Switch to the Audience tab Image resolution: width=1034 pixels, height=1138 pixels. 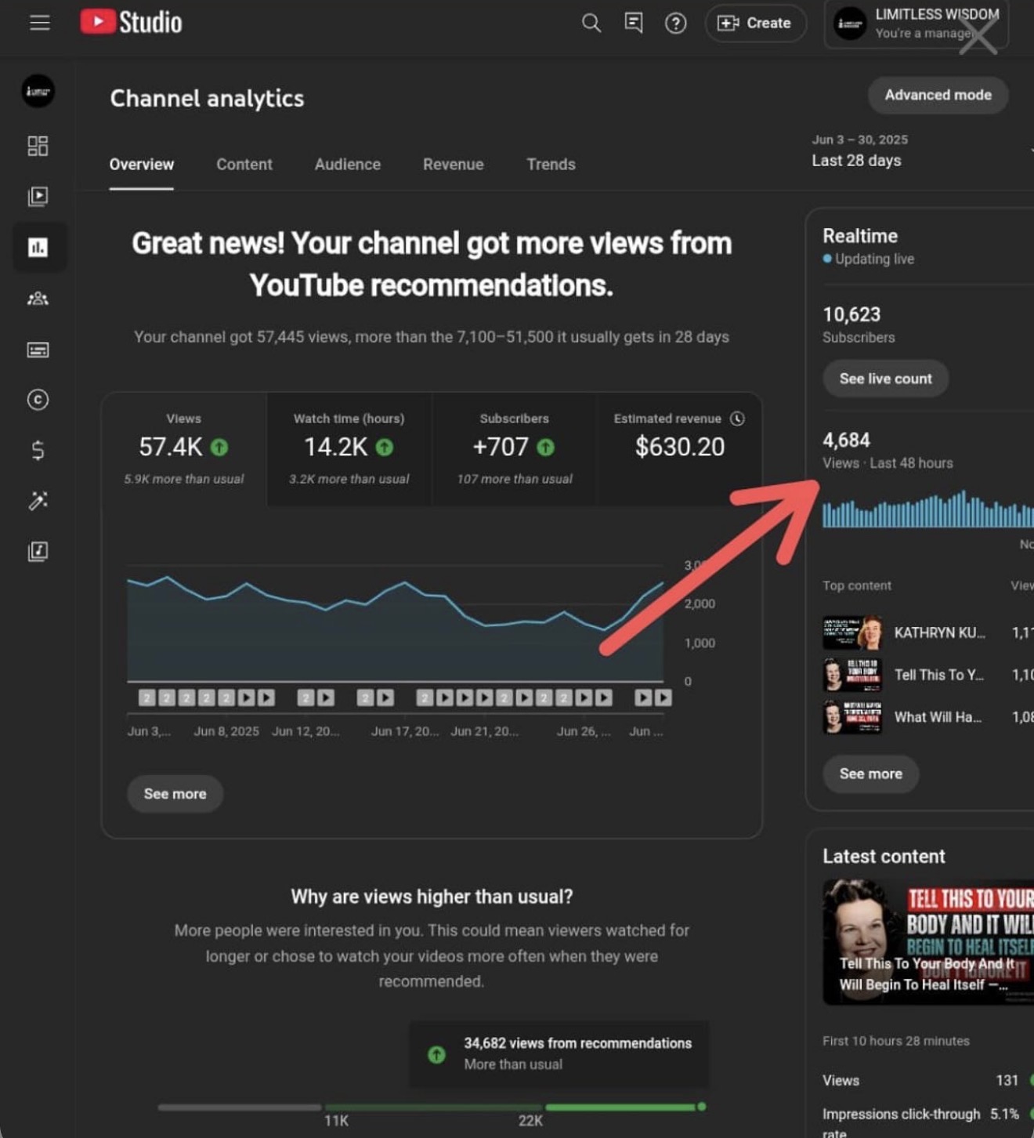[x=348, y=165]
